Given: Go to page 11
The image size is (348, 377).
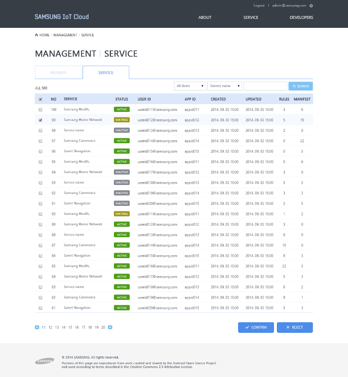Looking at the screenshot, I should coord(44,327).
